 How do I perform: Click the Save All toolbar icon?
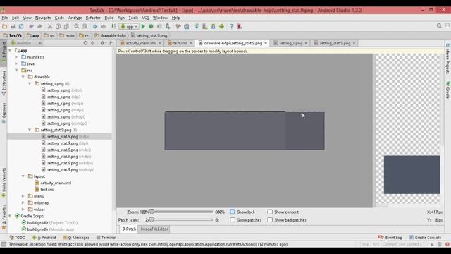13,27
